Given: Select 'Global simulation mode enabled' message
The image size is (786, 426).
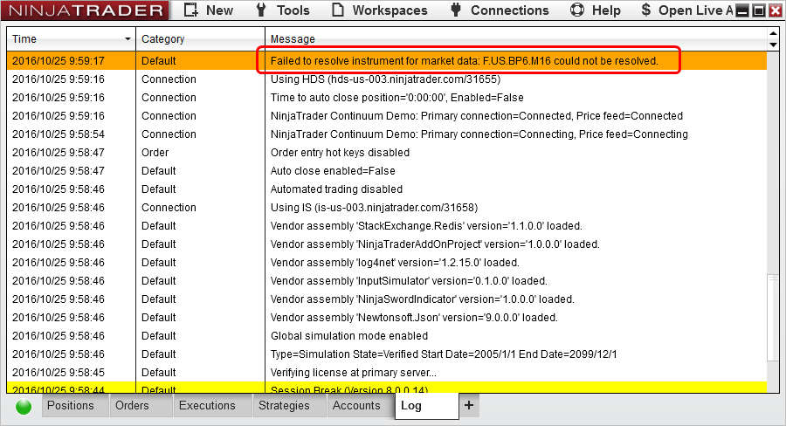Looking at the screenshot, I should tap(348, 336).
